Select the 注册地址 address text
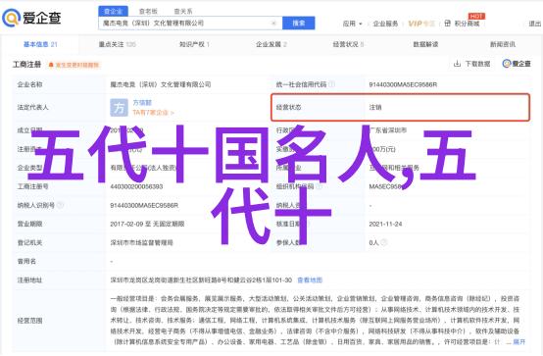 click(x=201, y=280)
